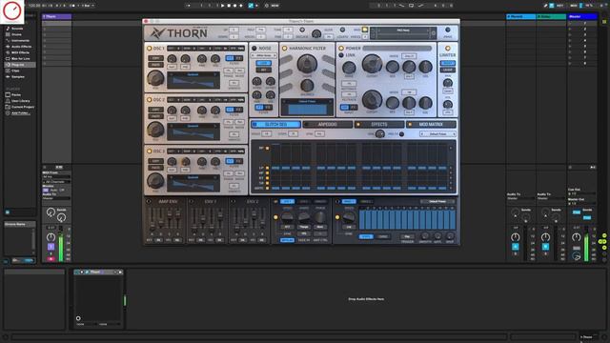Select Sounds in the Ableton browser
Image resolution: width=610 pixels, height=343 pixels.
point(17,29)
